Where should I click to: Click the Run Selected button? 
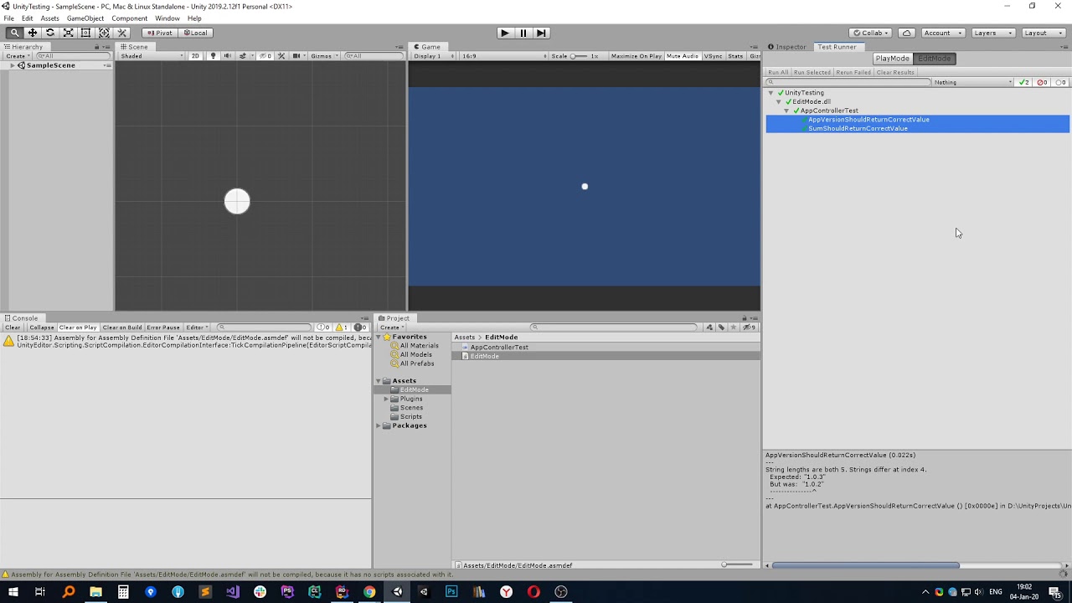coord(812,72)
